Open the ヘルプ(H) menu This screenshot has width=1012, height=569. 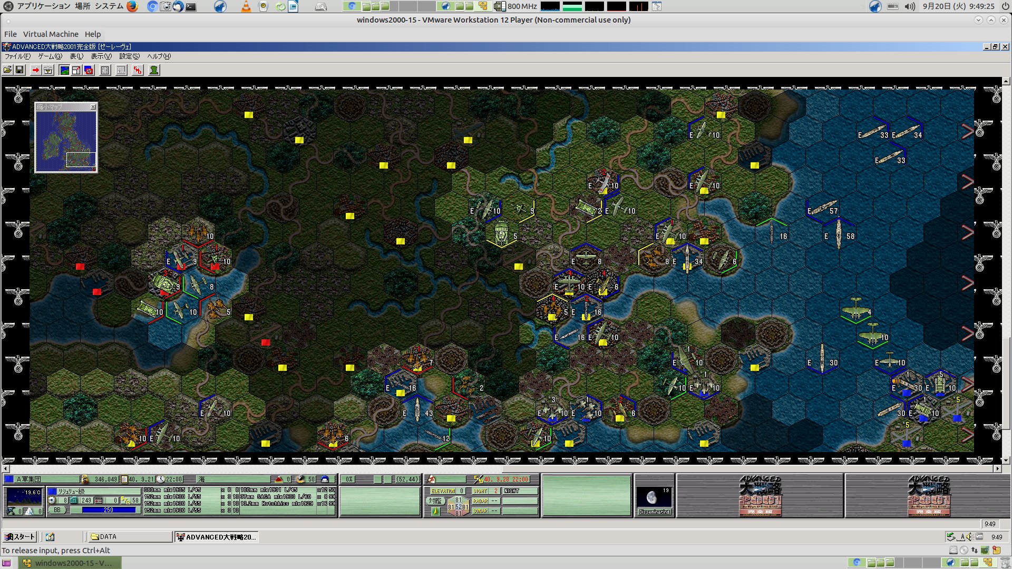[x=159, y=56]
